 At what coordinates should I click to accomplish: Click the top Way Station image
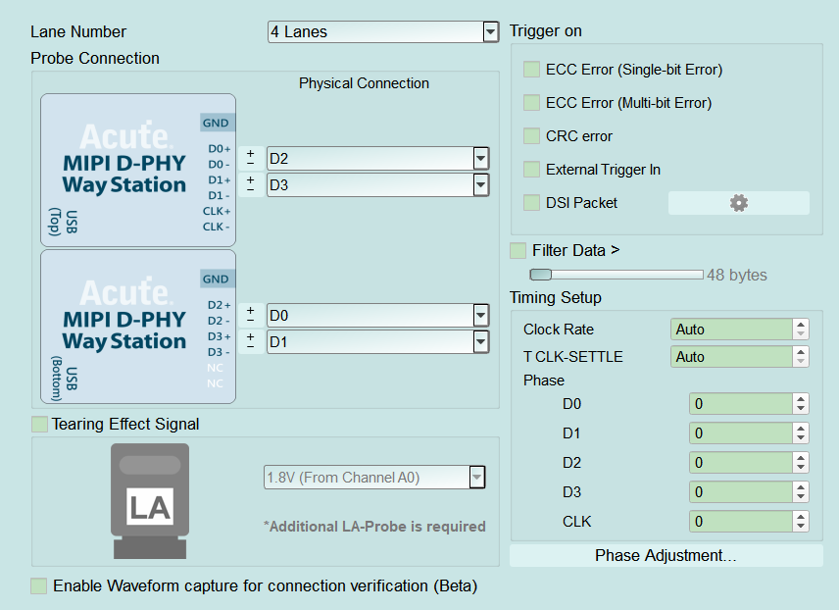(x=138, y=171)
